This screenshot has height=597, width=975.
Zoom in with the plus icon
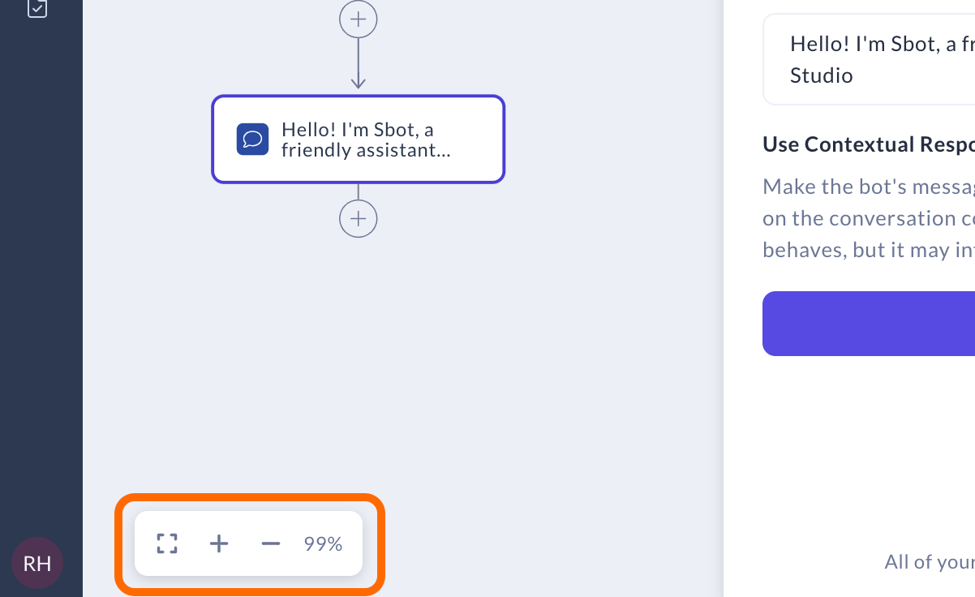coord(219,543)
